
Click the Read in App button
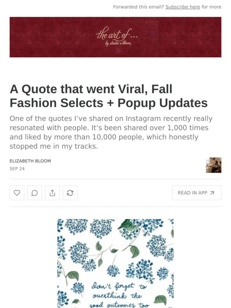(197, 193)
